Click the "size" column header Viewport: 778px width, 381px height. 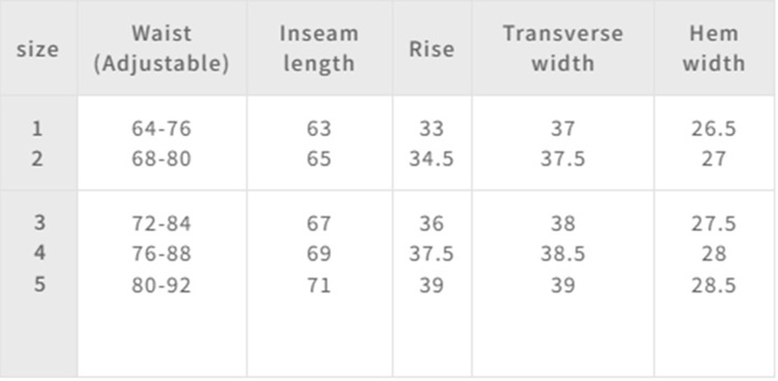(37, 49)
